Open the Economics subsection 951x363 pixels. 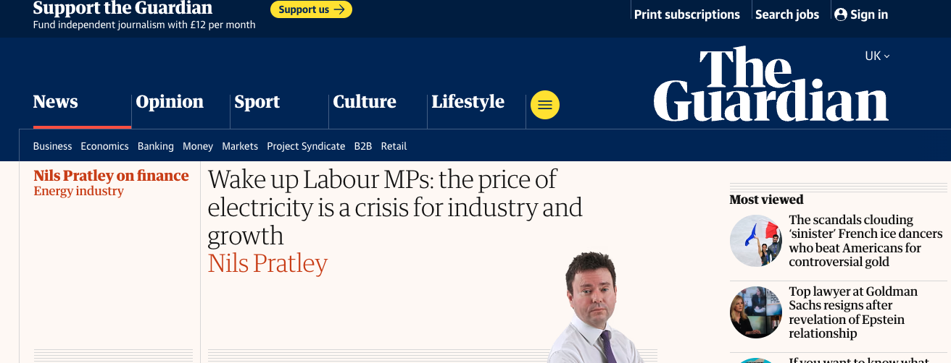(x=104, y=146)
